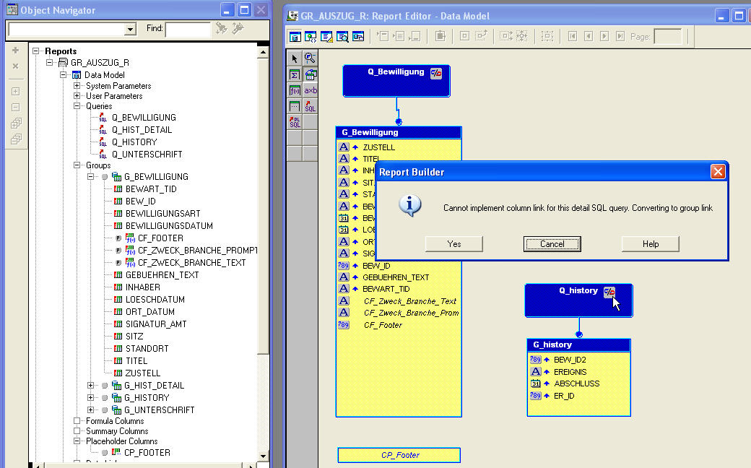
Task: Click Help in Report Builder dialog
Action: click(x=650, y=244)
